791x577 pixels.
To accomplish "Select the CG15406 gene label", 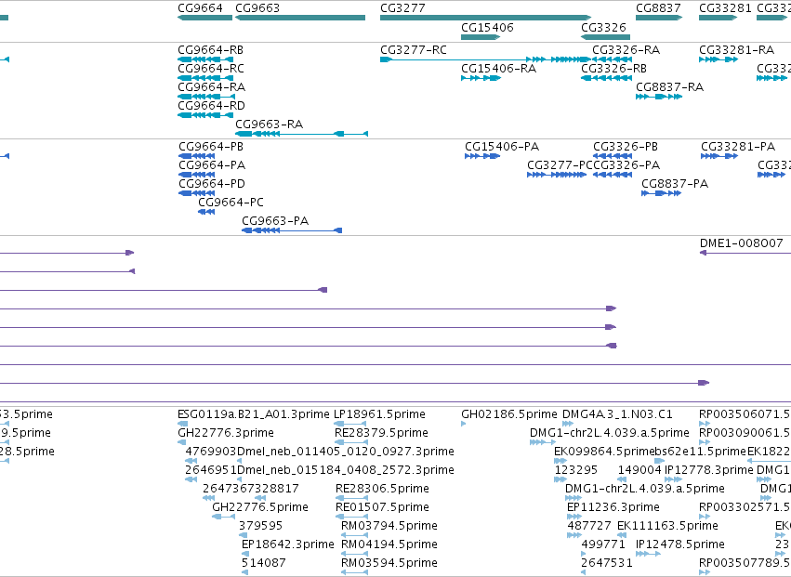I will pyautogui.click(x=487, y=27).
